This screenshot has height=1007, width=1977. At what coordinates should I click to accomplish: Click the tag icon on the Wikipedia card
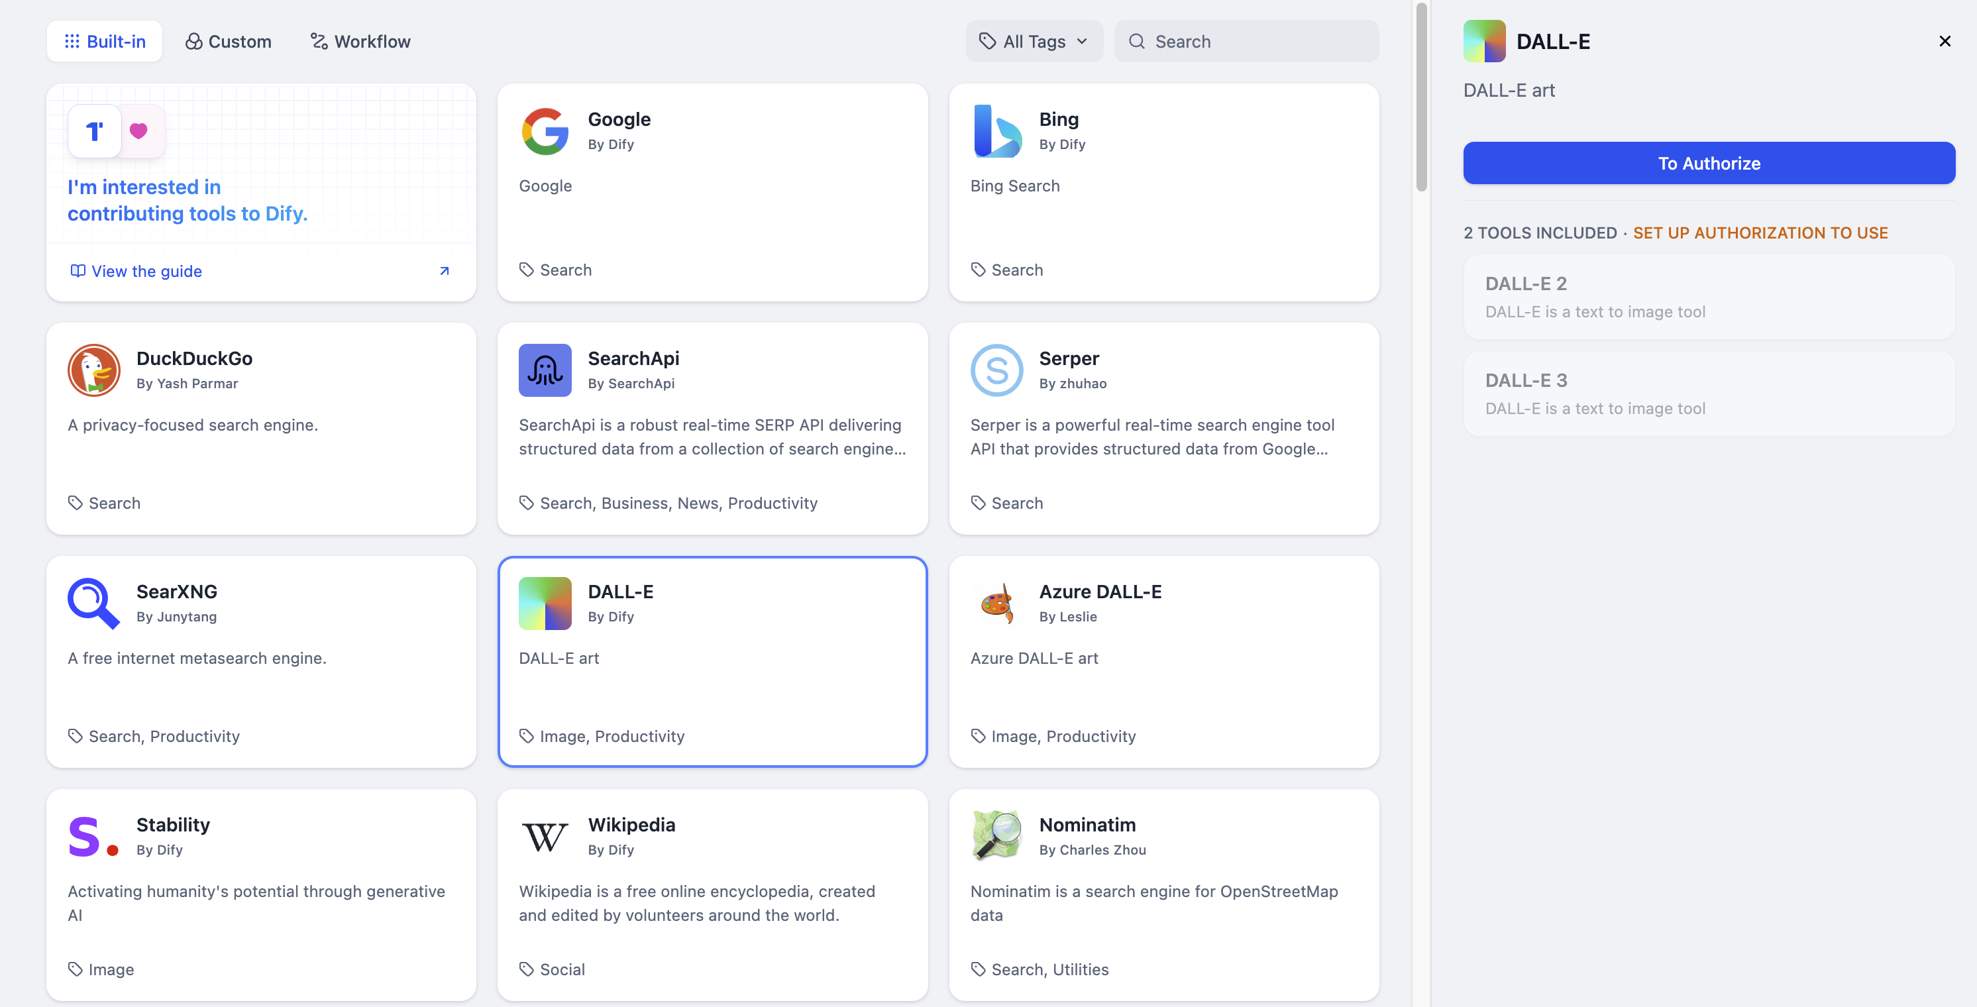click(527, 969)
